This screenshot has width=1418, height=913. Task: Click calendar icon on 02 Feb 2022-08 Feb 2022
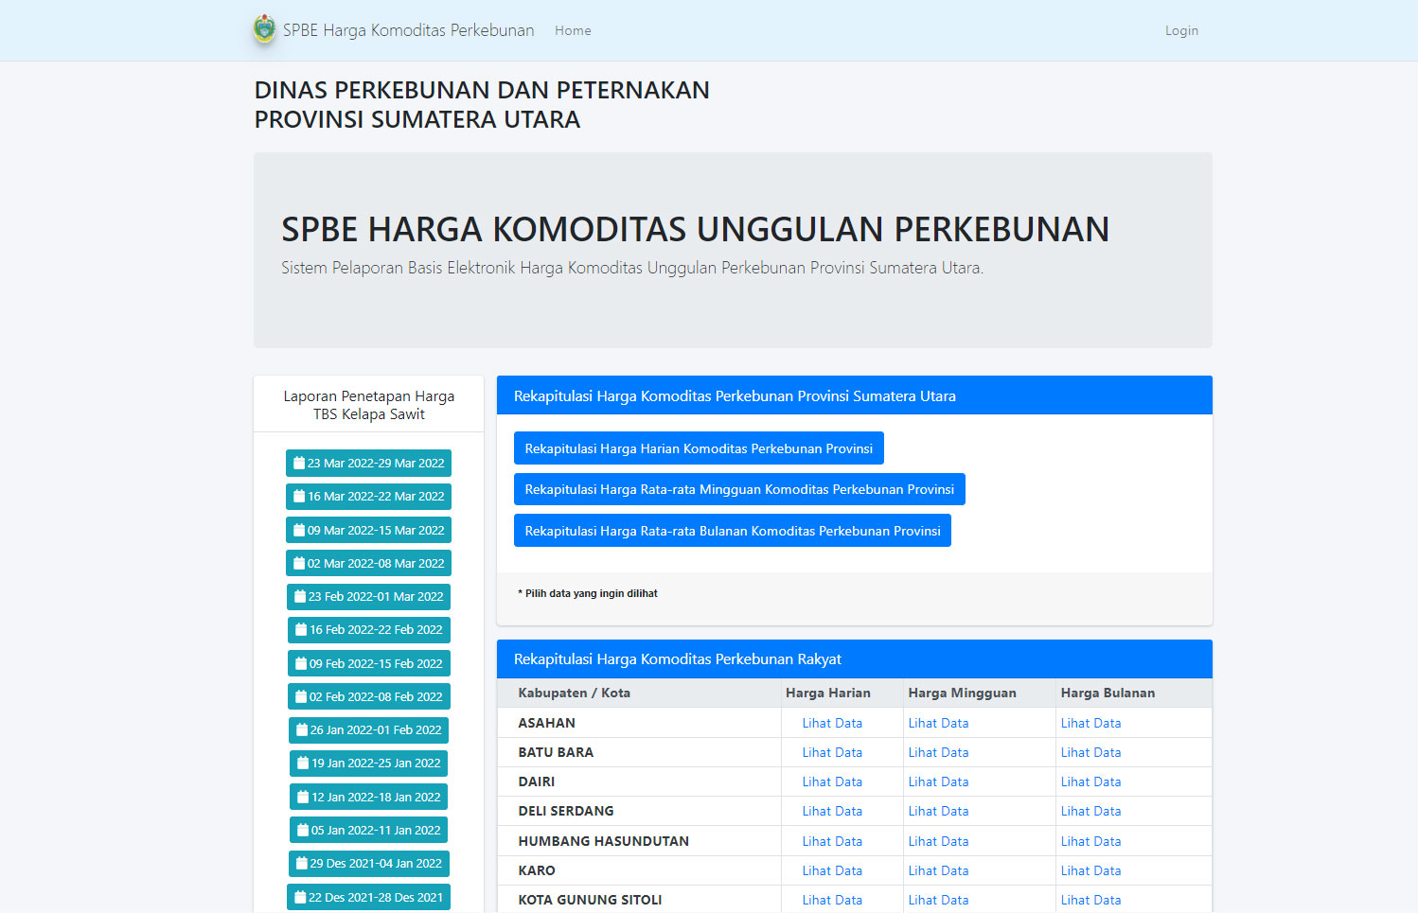[301, 697]
